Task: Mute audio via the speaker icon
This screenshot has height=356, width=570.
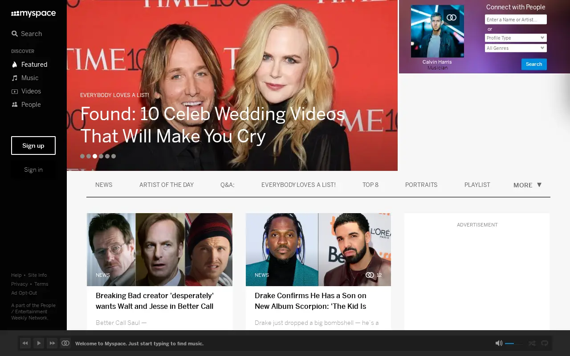Action: tap(499, 343)
